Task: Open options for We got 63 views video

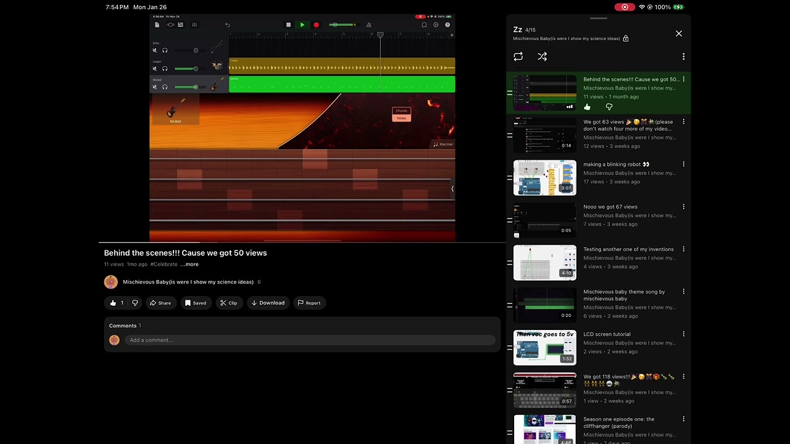Action: [683, 122]
